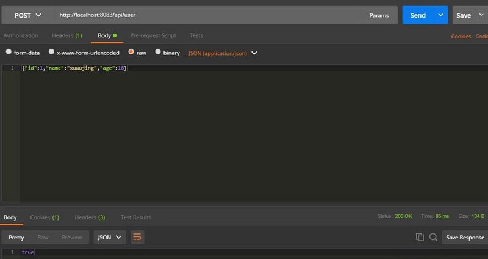Open the Params editor

[x=379, y=15]
